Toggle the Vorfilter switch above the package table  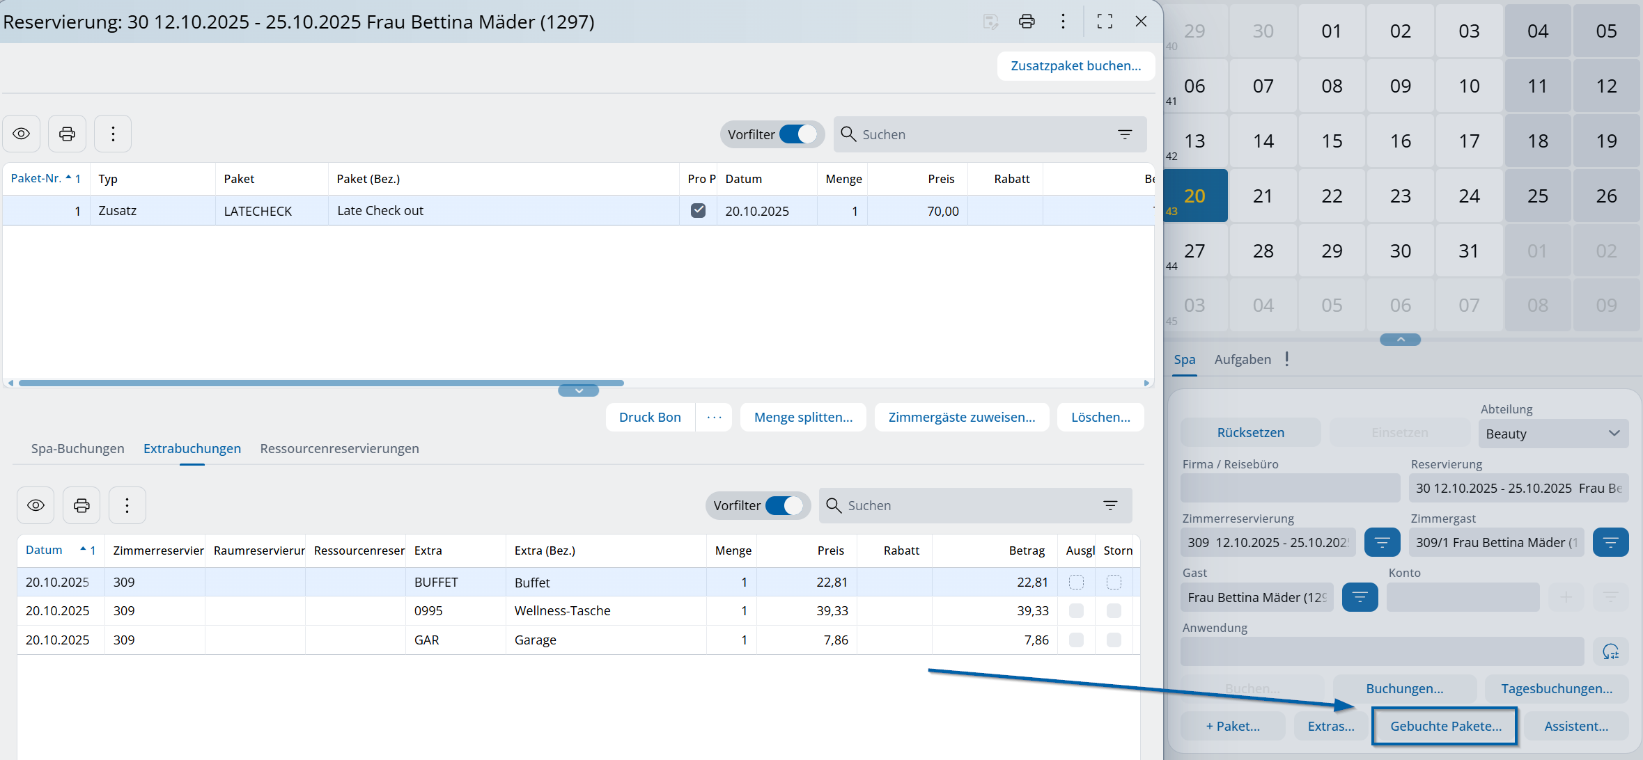798,134
